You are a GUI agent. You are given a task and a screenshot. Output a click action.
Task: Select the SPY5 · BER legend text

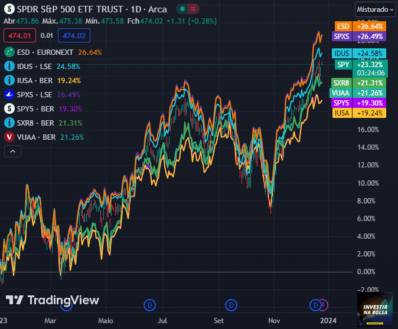(35, 108)
